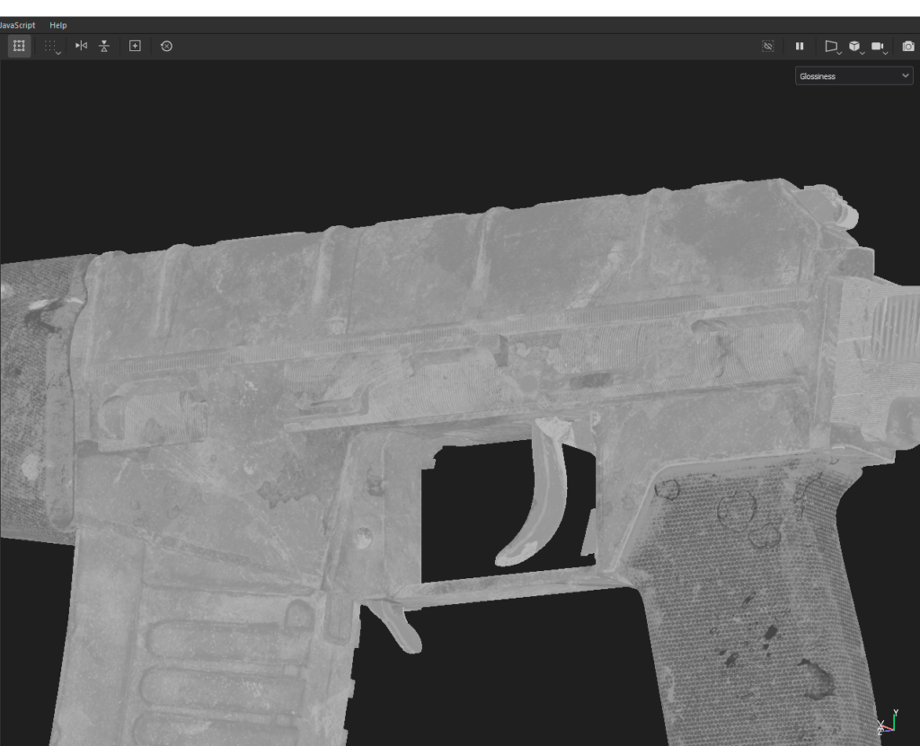Toggle hide selection outlines
The height and width of the screenshot is (746, 920).
click(768, 46)
